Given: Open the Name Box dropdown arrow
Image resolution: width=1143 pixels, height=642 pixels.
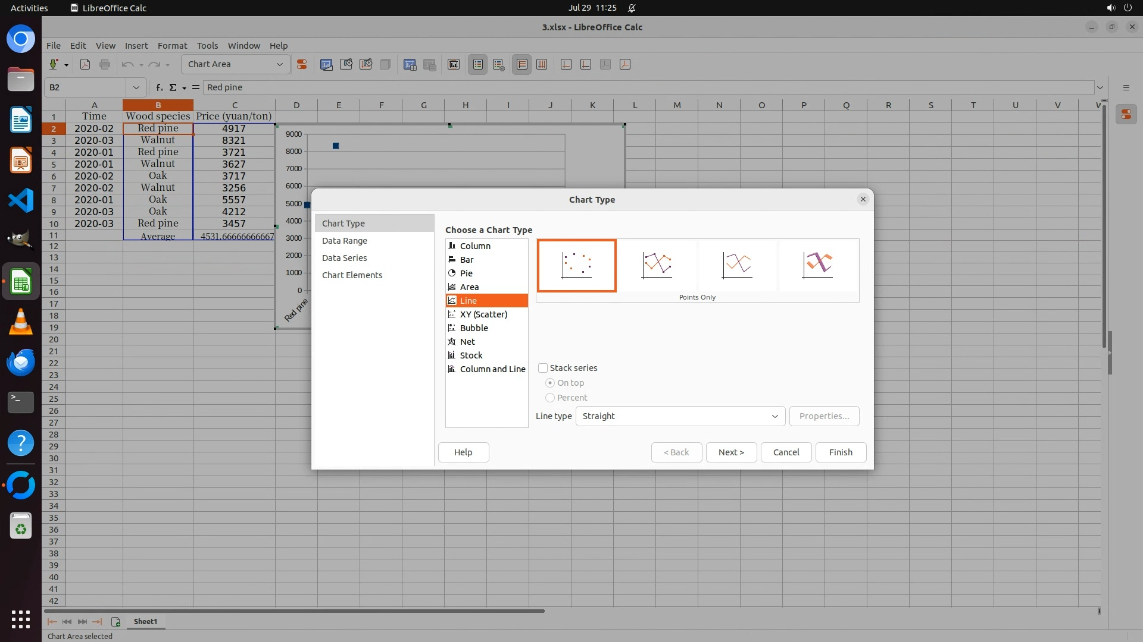Looking at the screenshot, I should coord(136,87).
